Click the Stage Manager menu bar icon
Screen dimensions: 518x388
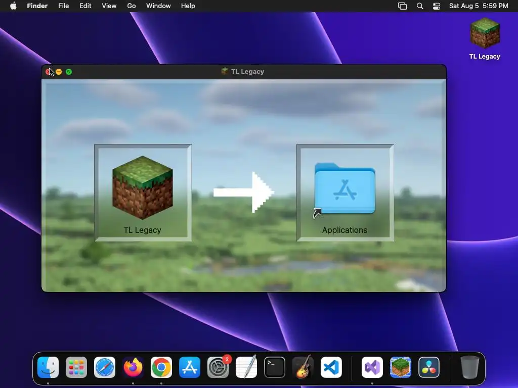point(402,6)
